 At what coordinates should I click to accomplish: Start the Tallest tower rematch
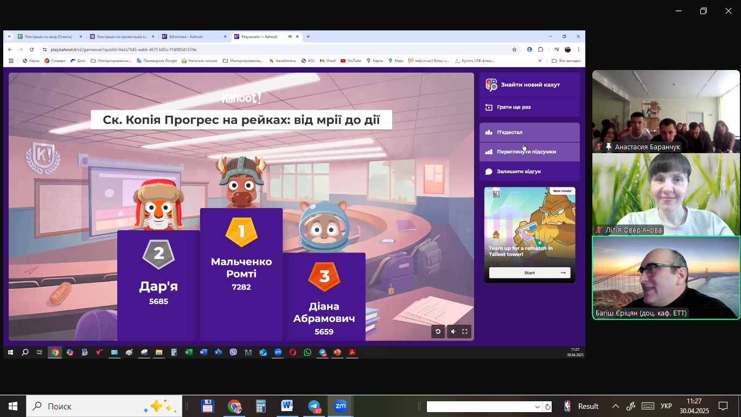click(529, 273)
